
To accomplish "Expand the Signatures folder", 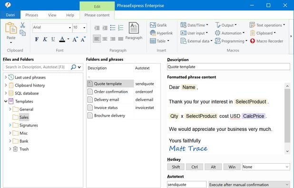I will (x=10, y=125).
